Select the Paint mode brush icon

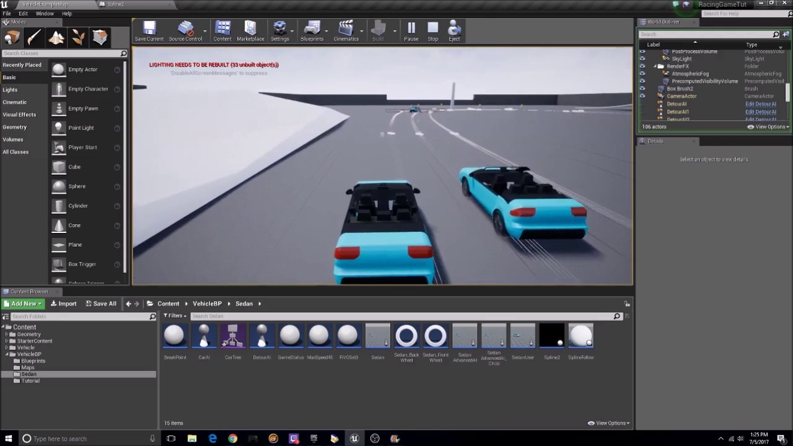coord(34,38)
